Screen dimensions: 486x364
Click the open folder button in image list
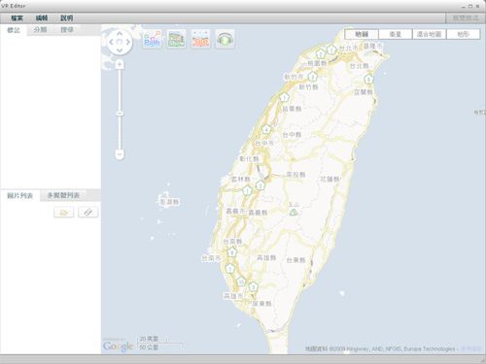click(64, 213)
